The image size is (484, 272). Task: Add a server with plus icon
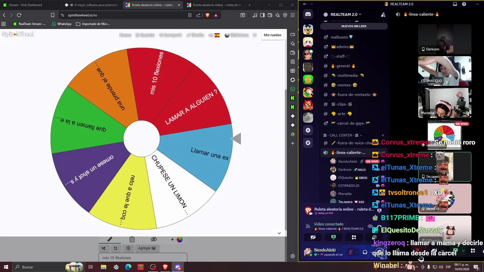pyautogui.click(x=308, y=130)
